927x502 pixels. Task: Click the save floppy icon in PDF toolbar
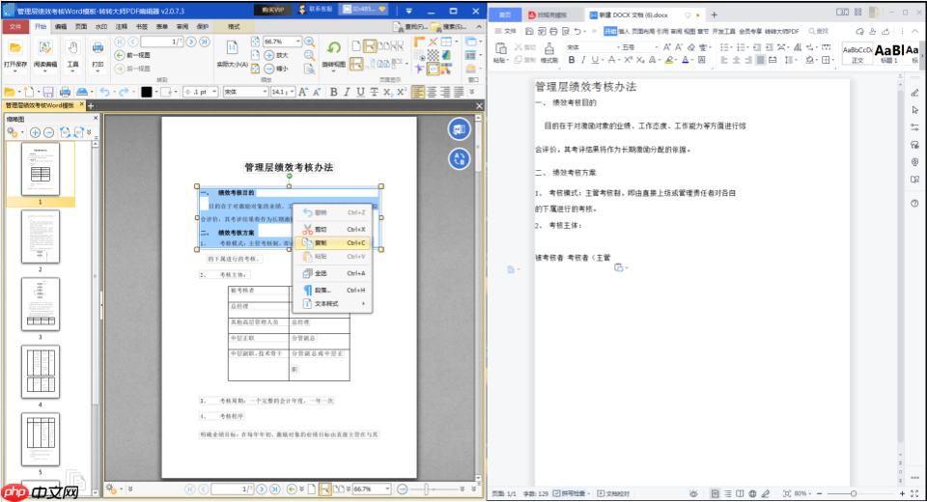48,92
